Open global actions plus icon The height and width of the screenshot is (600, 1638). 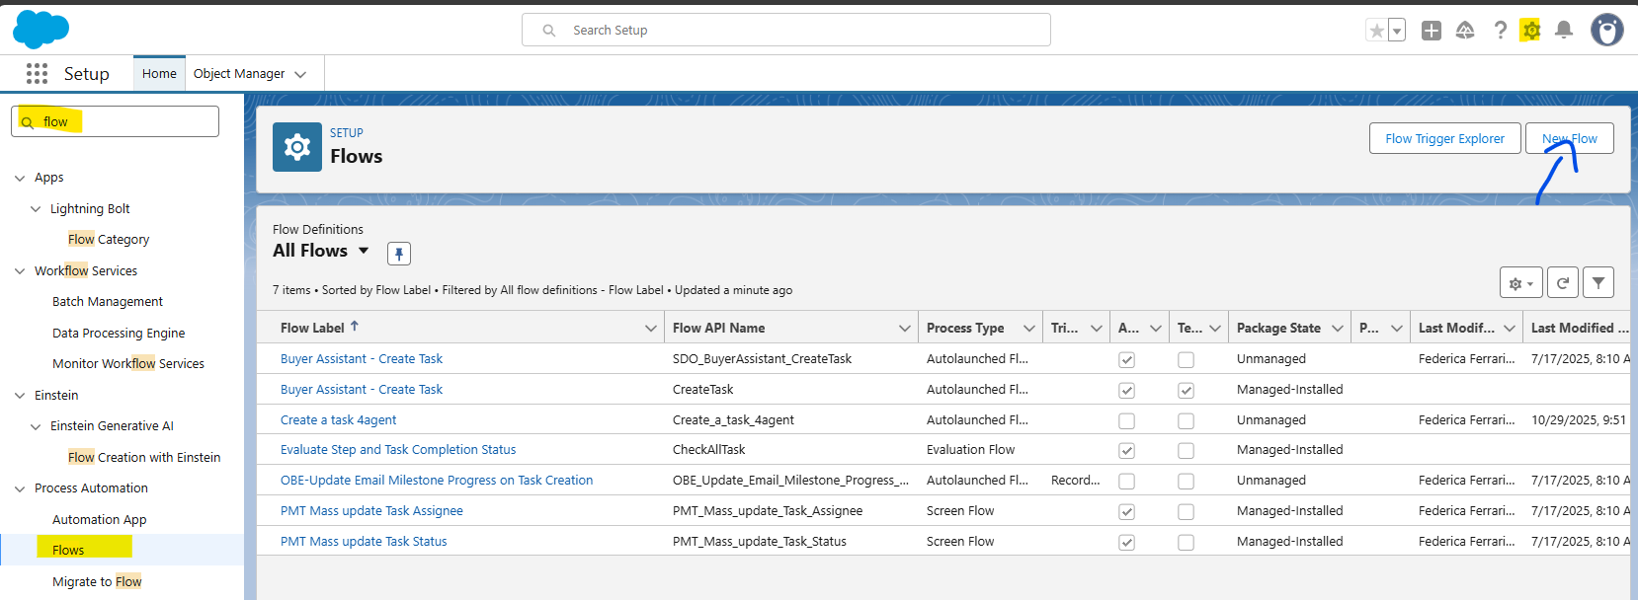[1431, 31]
